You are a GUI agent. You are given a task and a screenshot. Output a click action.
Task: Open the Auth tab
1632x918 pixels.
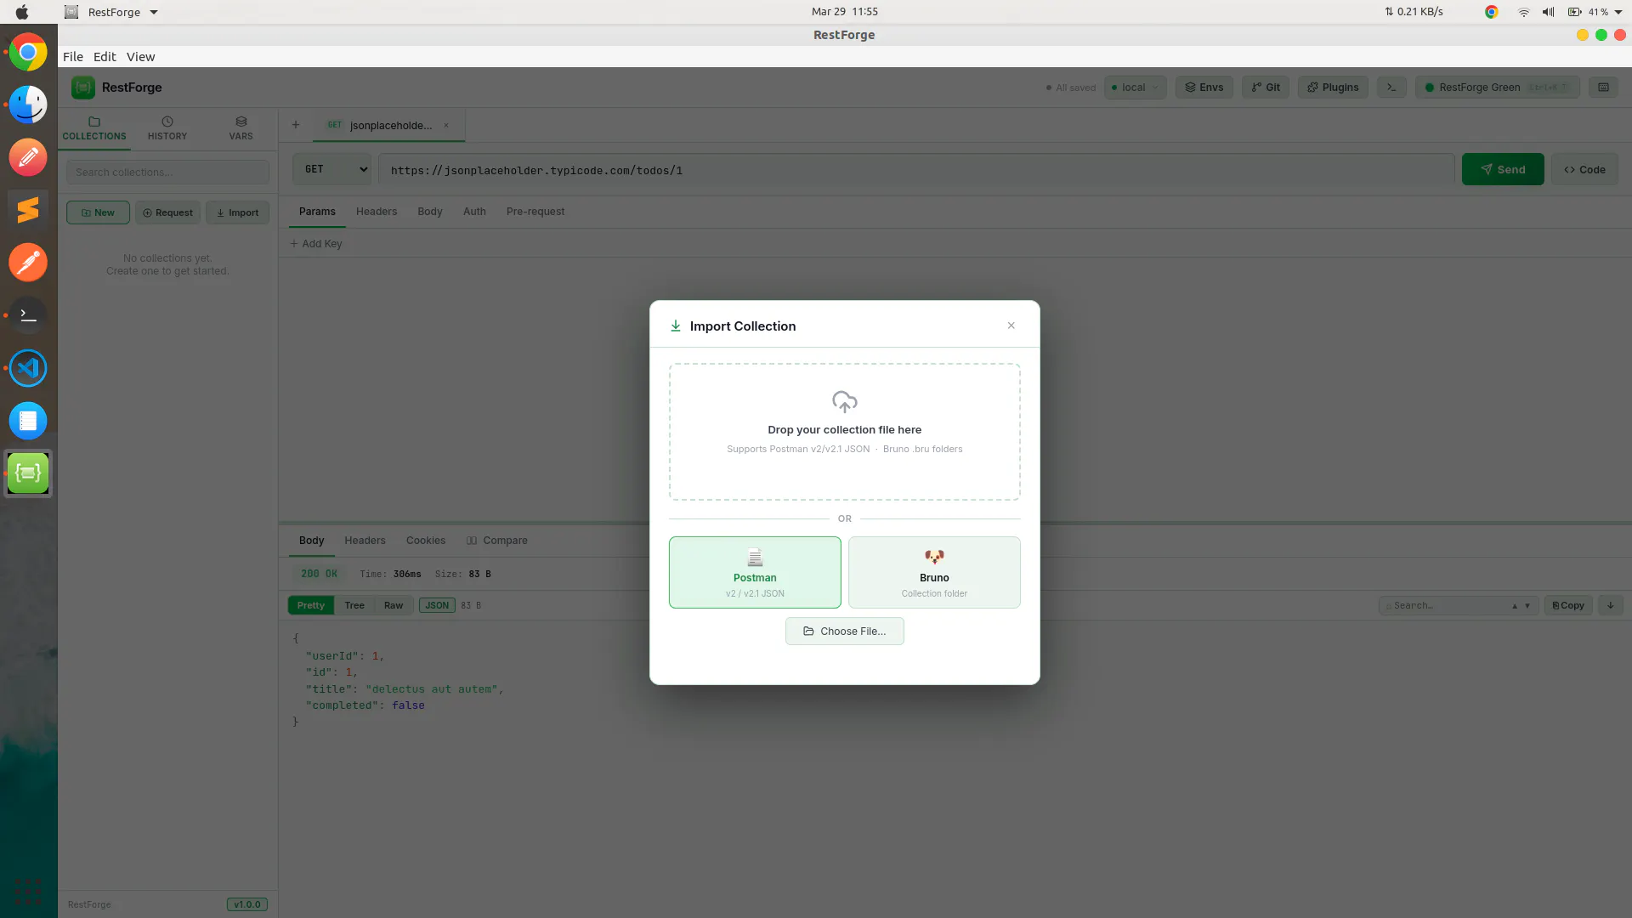click(474, 212)
